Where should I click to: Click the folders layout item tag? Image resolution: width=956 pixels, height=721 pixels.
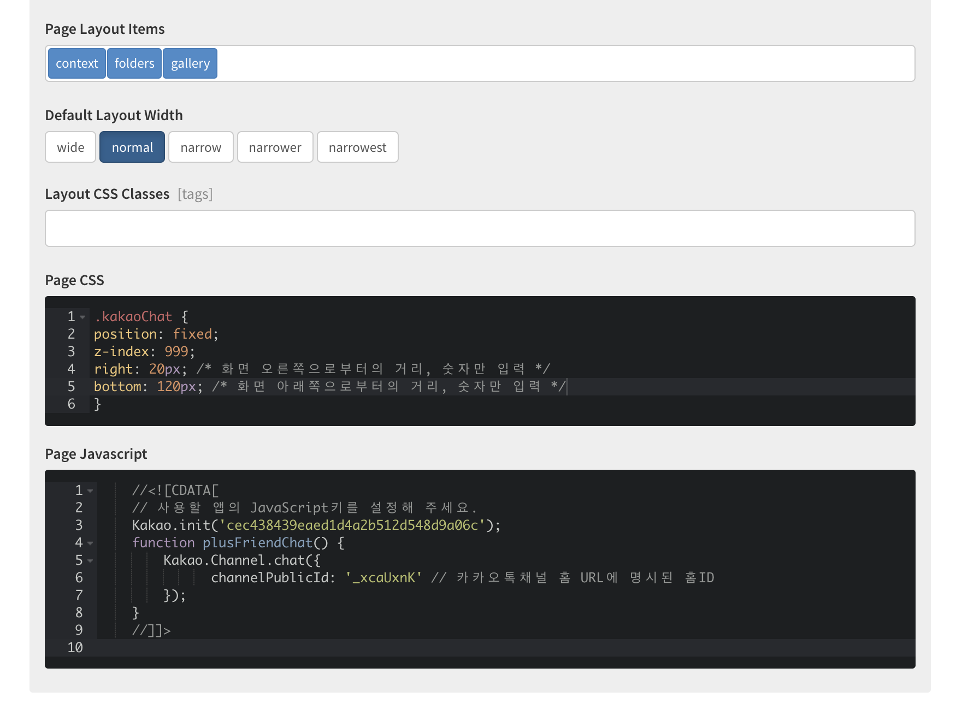tap(134, 63)
